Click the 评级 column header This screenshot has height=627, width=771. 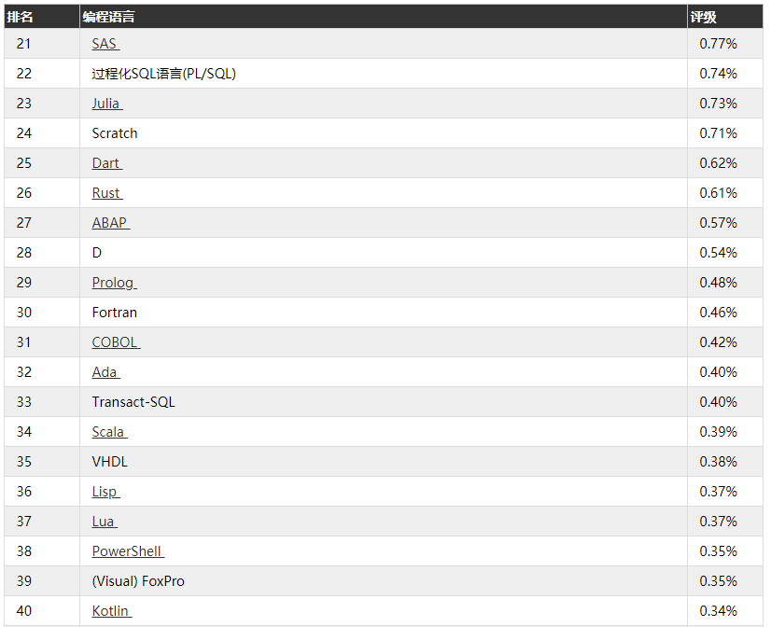(704, 17)
